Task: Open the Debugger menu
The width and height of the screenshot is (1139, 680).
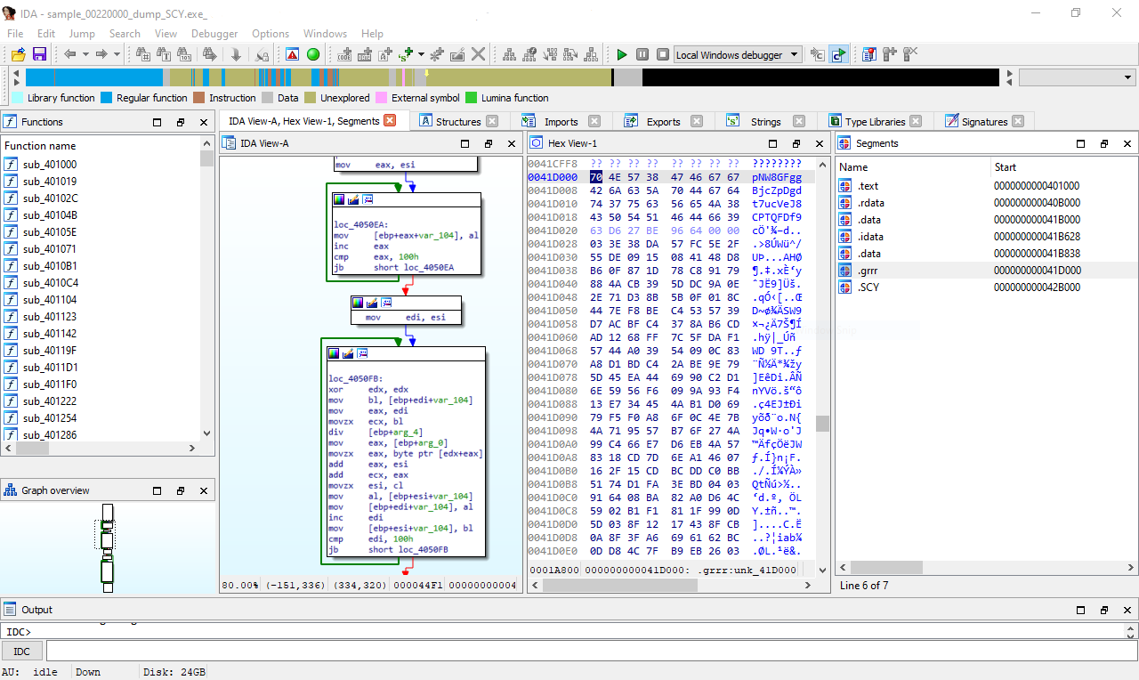Action: point(214,34)
